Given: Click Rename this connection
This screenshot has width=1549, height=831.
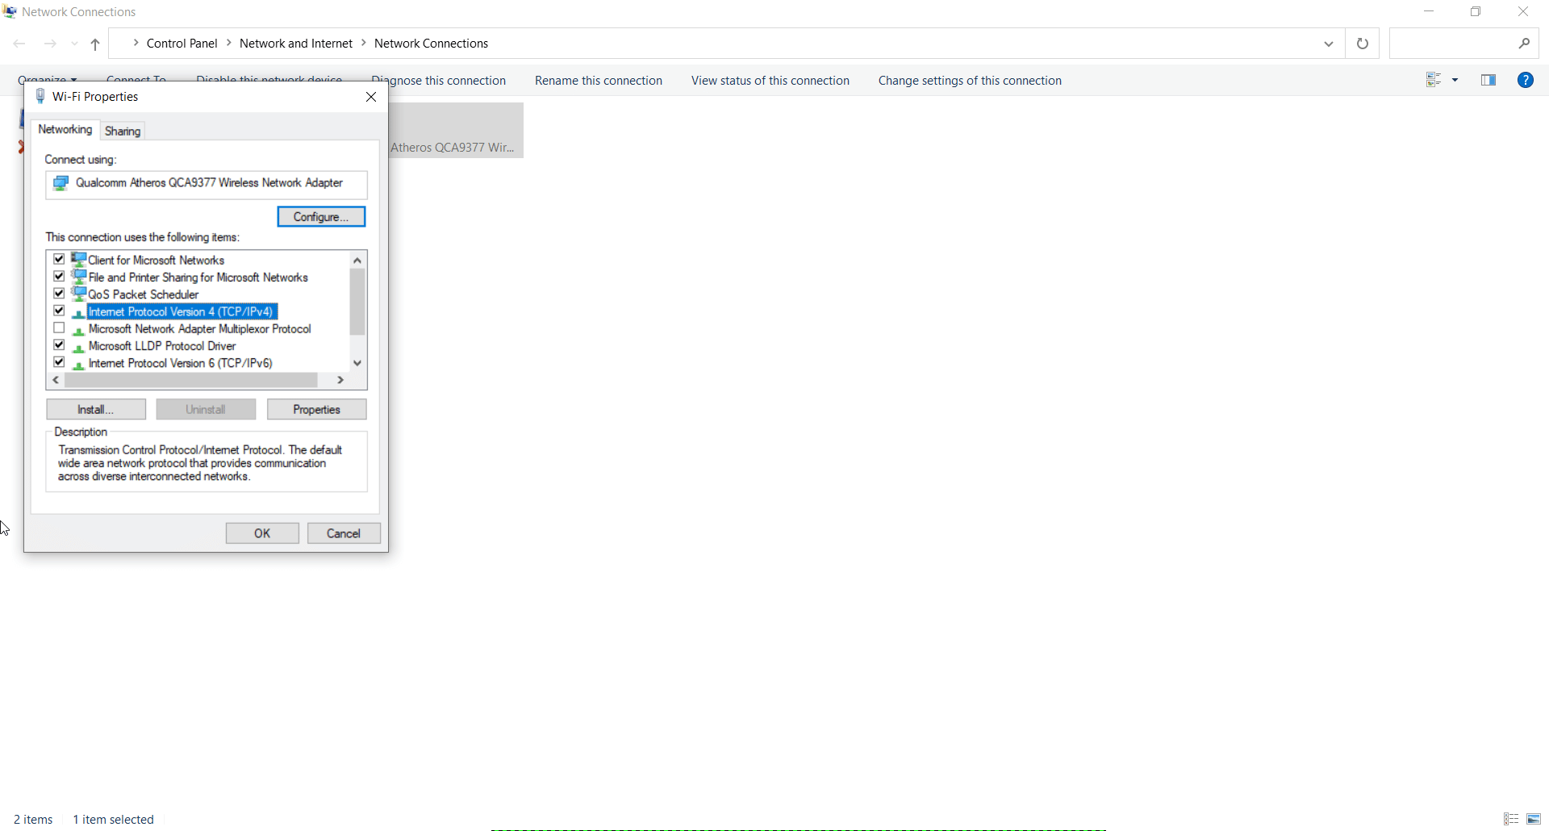Looking at the screenshot, I should pyautogui.click(x=599, y=81).
